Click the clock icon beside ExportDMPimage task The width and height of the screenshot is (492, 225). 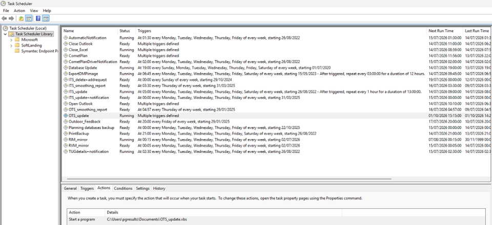point(66,74)
